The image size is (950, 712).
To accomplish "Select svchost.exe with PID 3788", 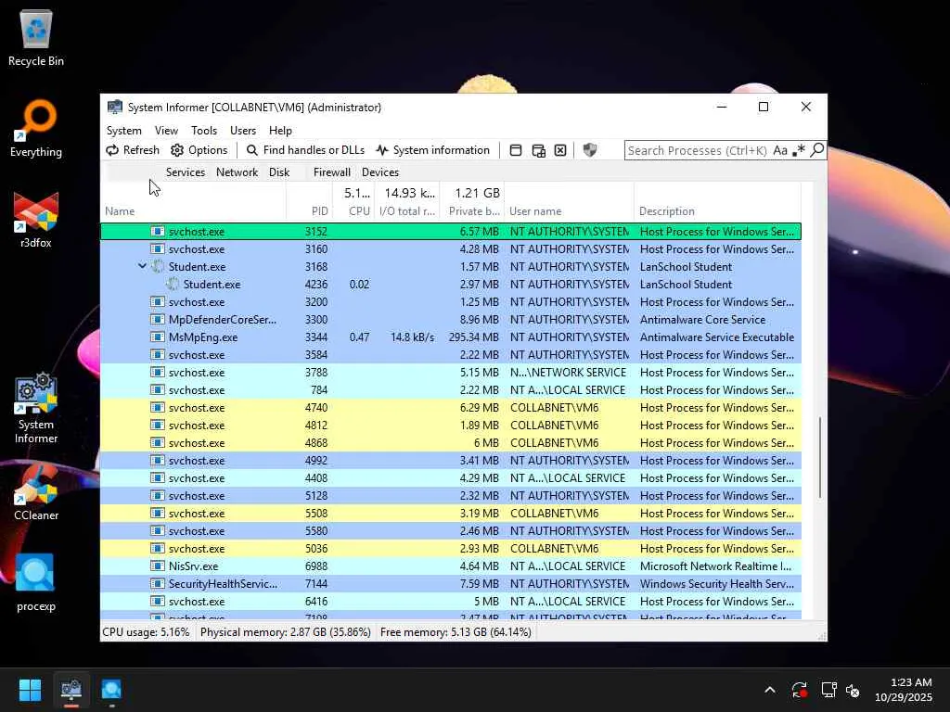I will coord(451,373).
